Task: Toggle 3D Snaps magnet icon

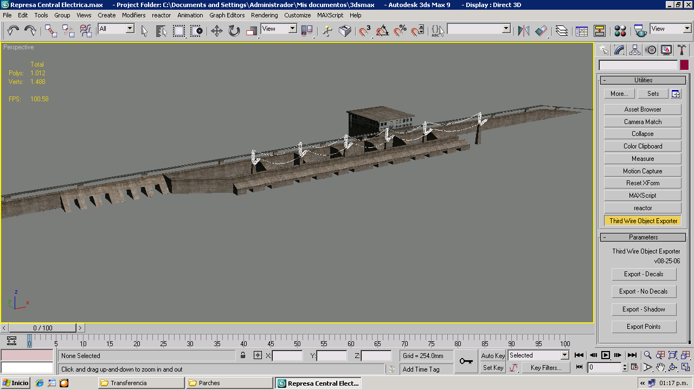Action: [x=365, y=31]
